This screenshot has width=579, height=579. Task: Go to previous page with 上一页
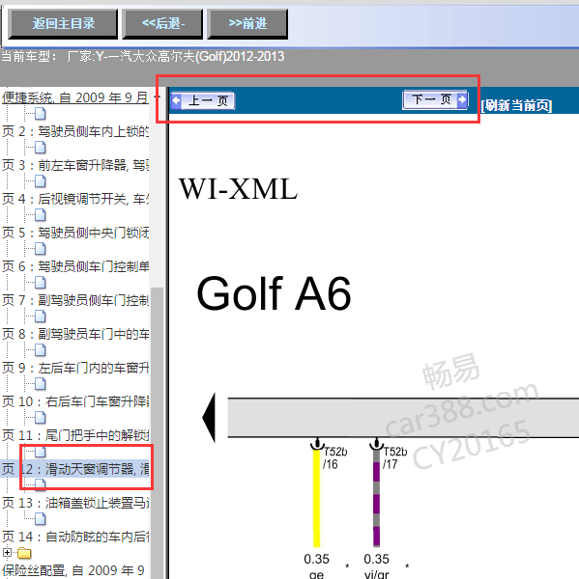coord(203,100)
